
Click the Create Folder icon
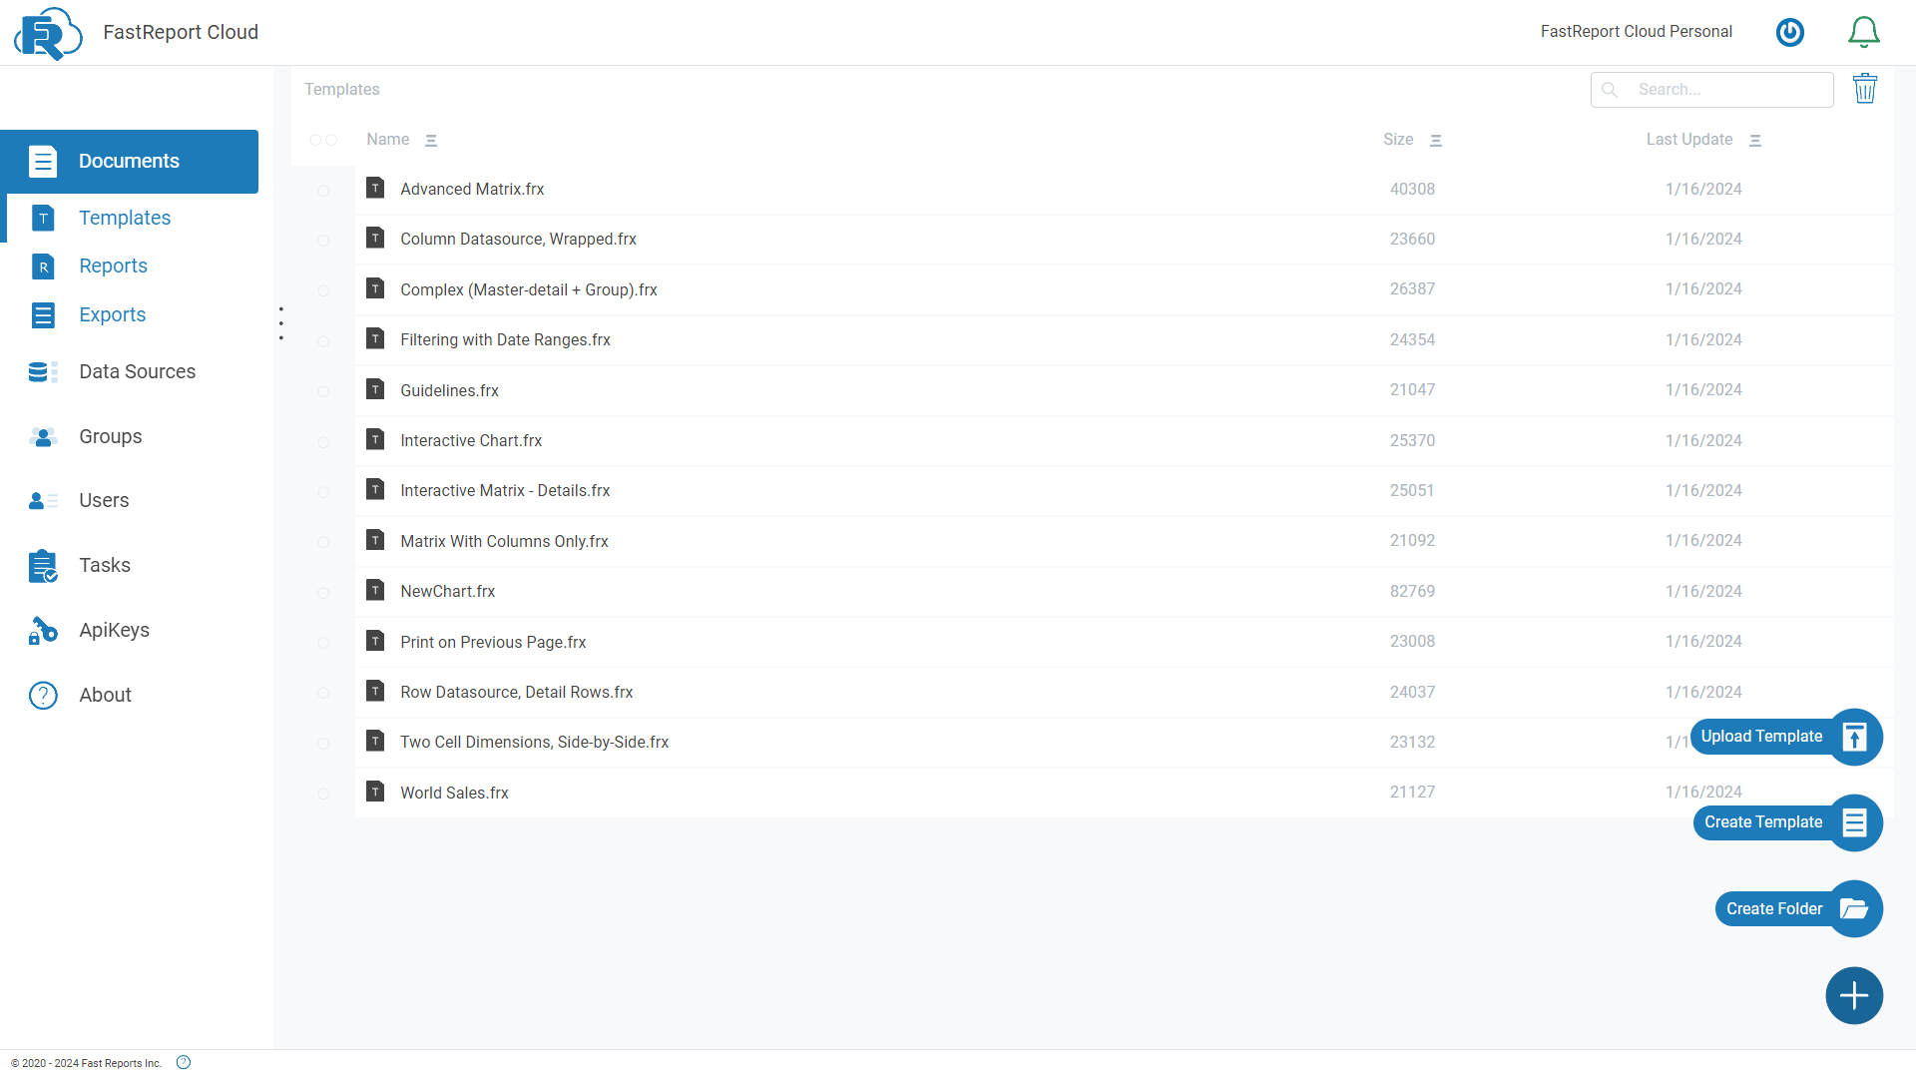1854,908
